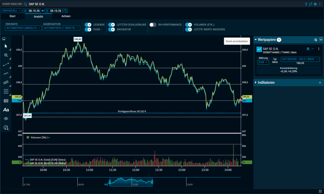Open SAP SE O.N. three-dot options menu
Screen dimensions: 324x194
(319, 49)
